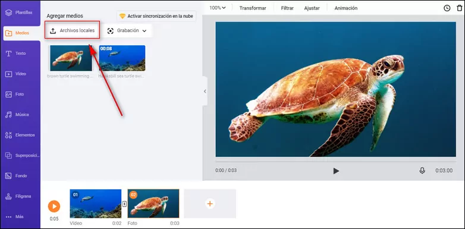
Task: Open the Transformar menu
Action: (x=253, y=8)
